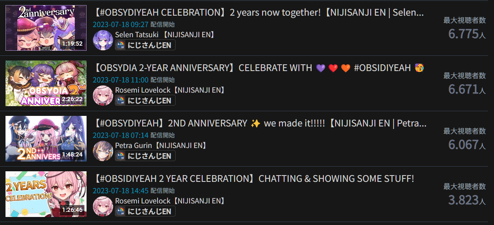Open the OBSYDIA 2-YEAR ANNIVERSARY stream title
The height and width of the screenshot is (225, 494).
click(x=259, y=68)
